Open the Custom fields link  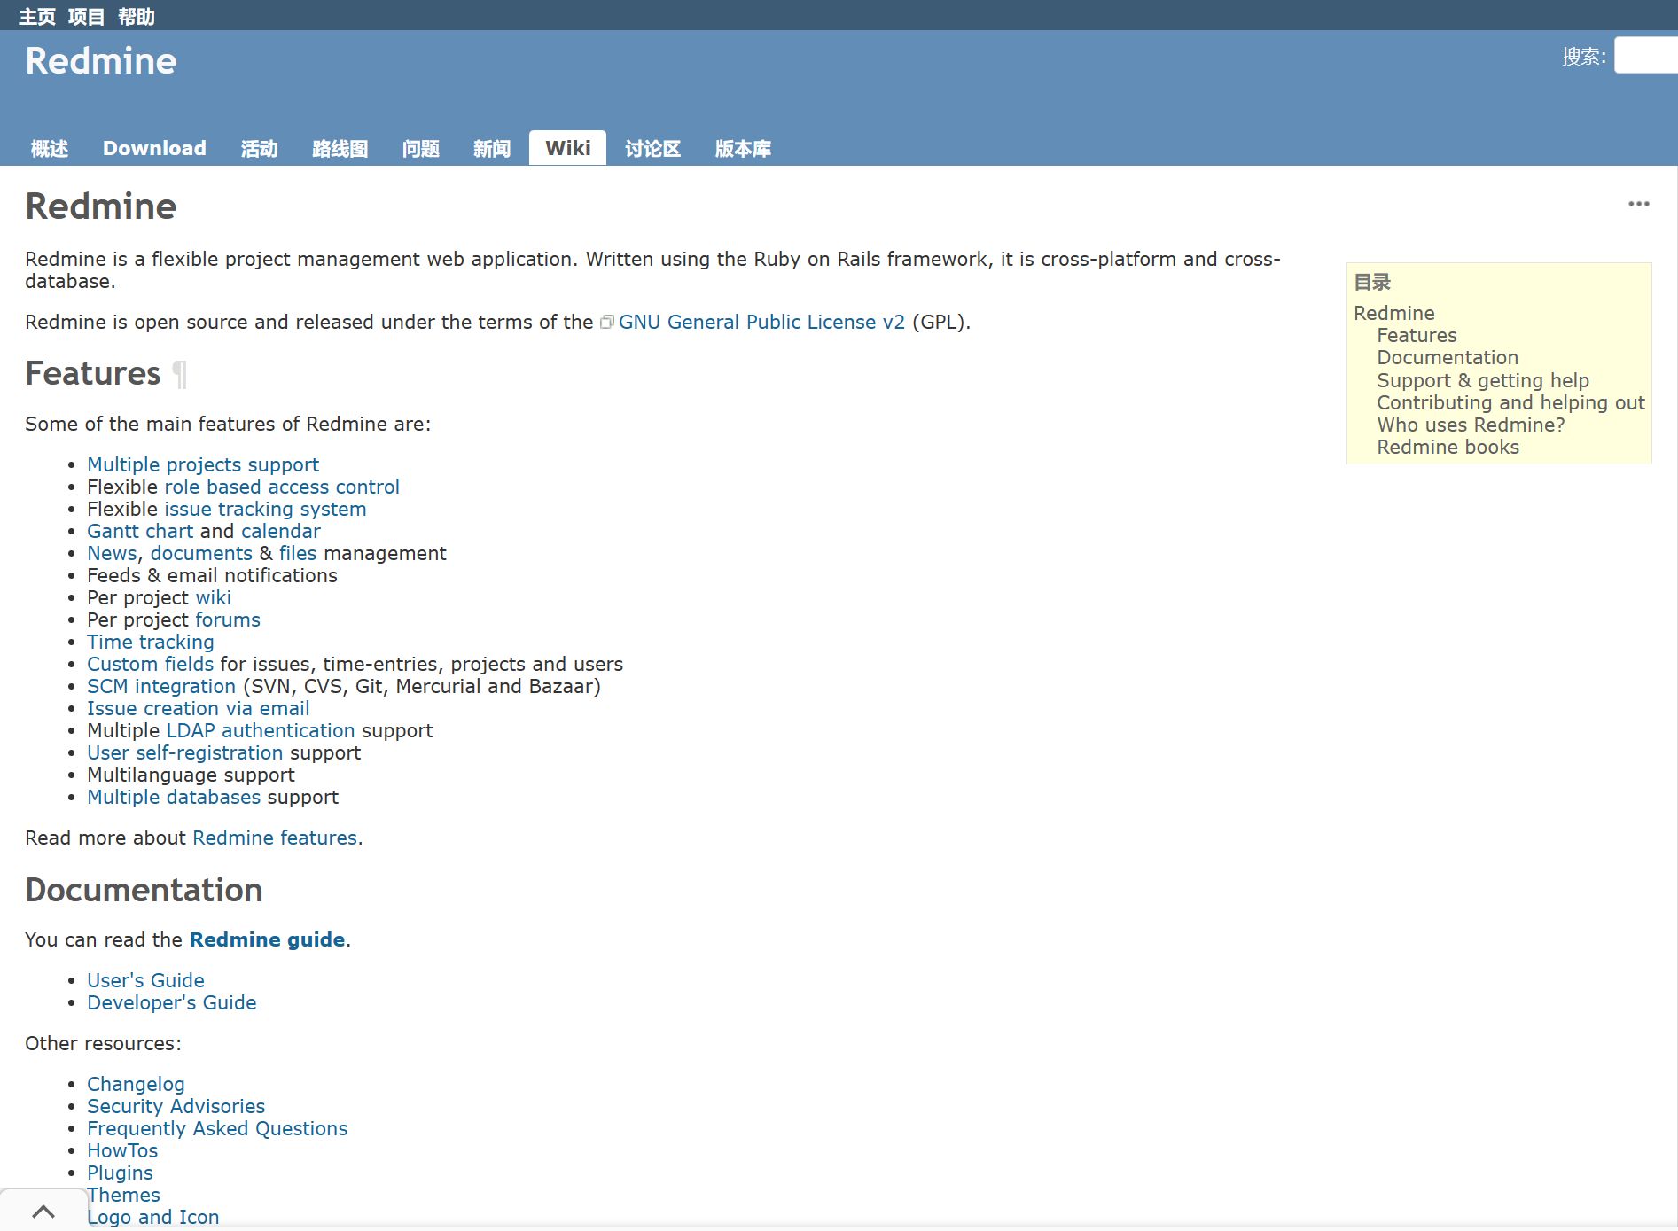(151, 664)
